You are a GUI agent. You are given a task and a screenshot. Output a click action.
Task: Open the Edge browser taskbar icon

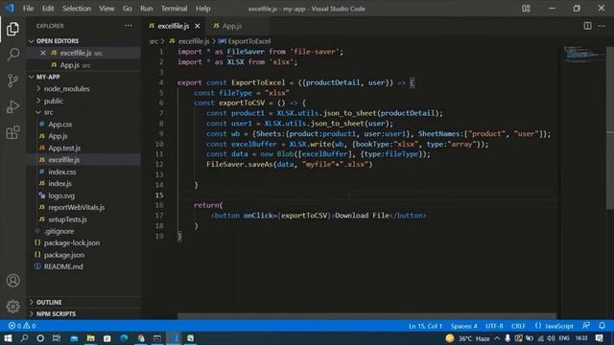click(124, 338)
